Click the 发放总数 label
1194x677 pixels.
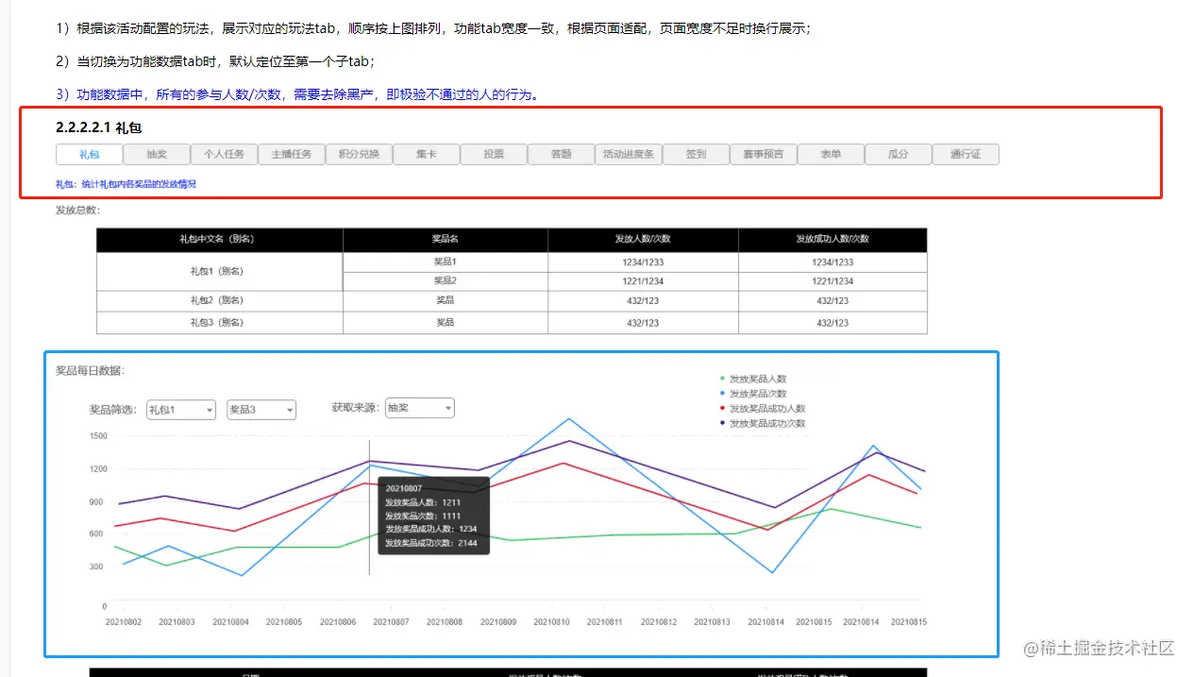[x=77, y=210]
